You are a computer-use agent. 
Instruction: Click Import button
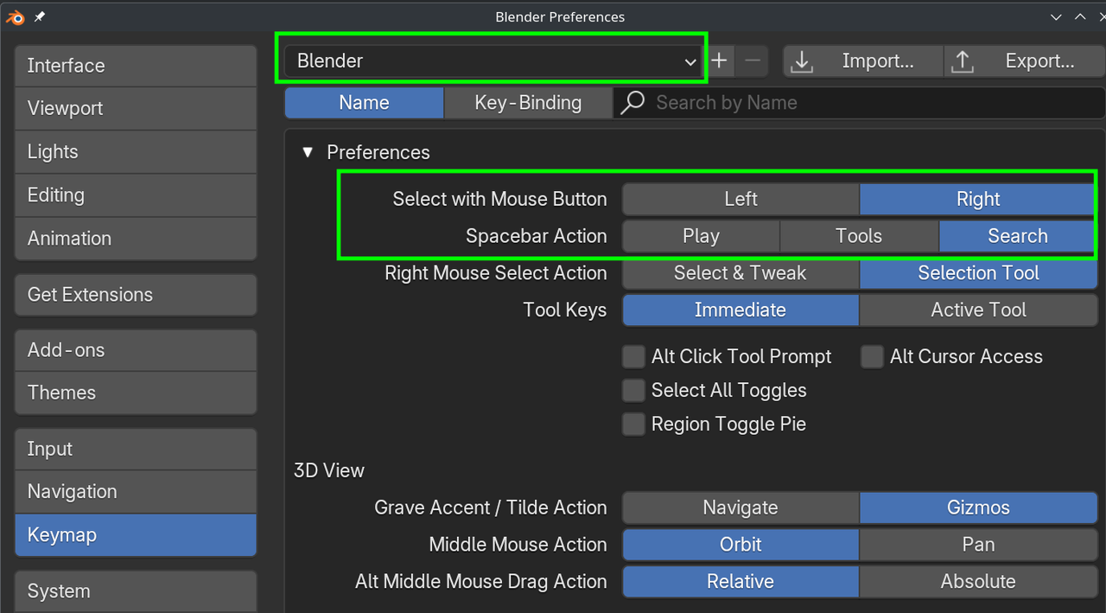click(862, 61)
